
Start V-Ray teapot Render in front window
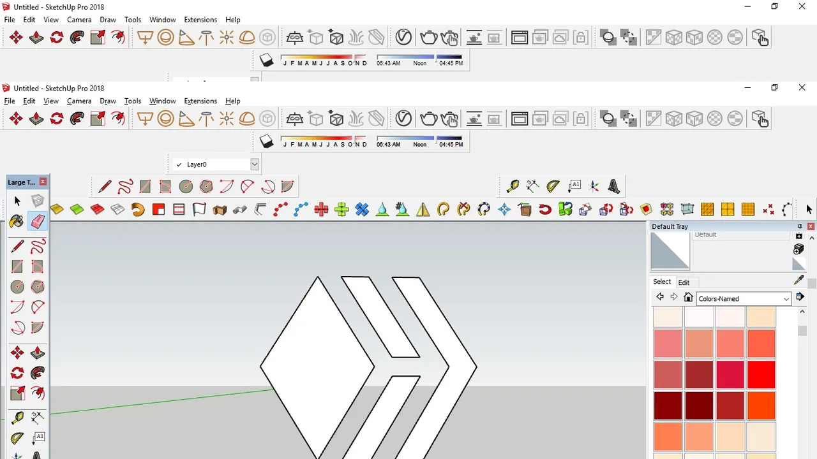(428, 119)
